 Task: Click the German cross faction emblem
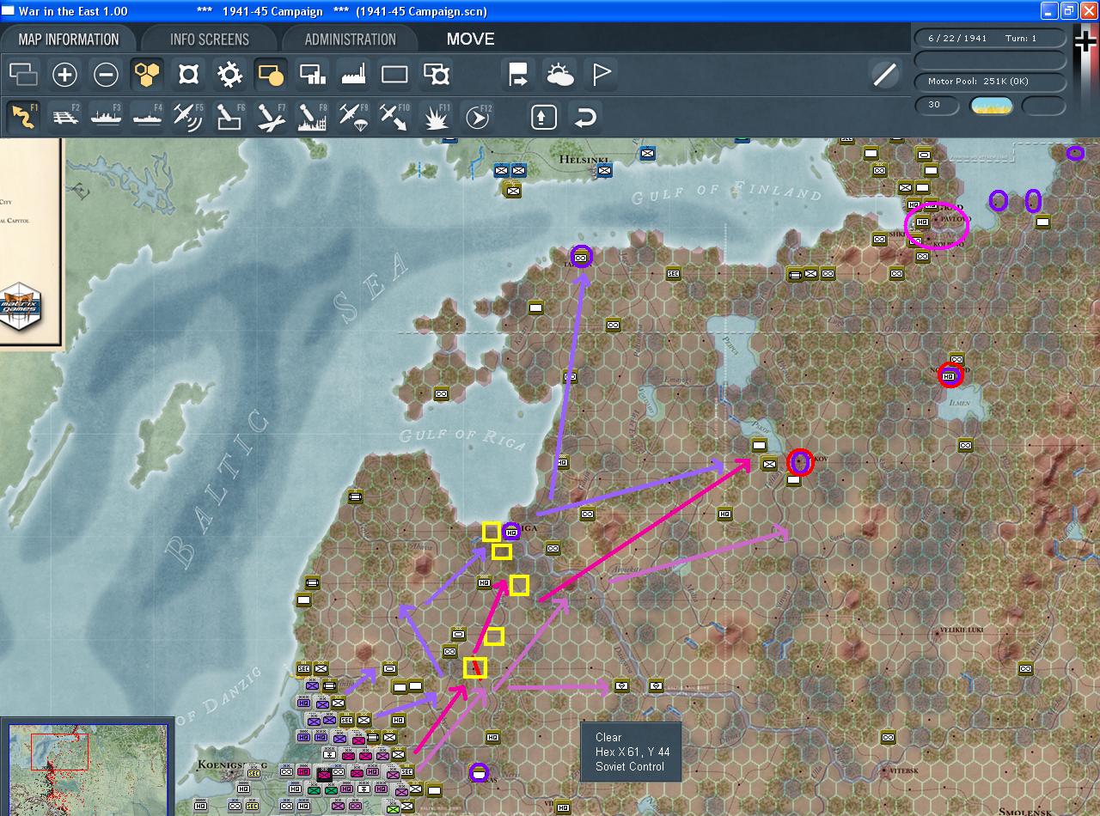click(1085, 40)
